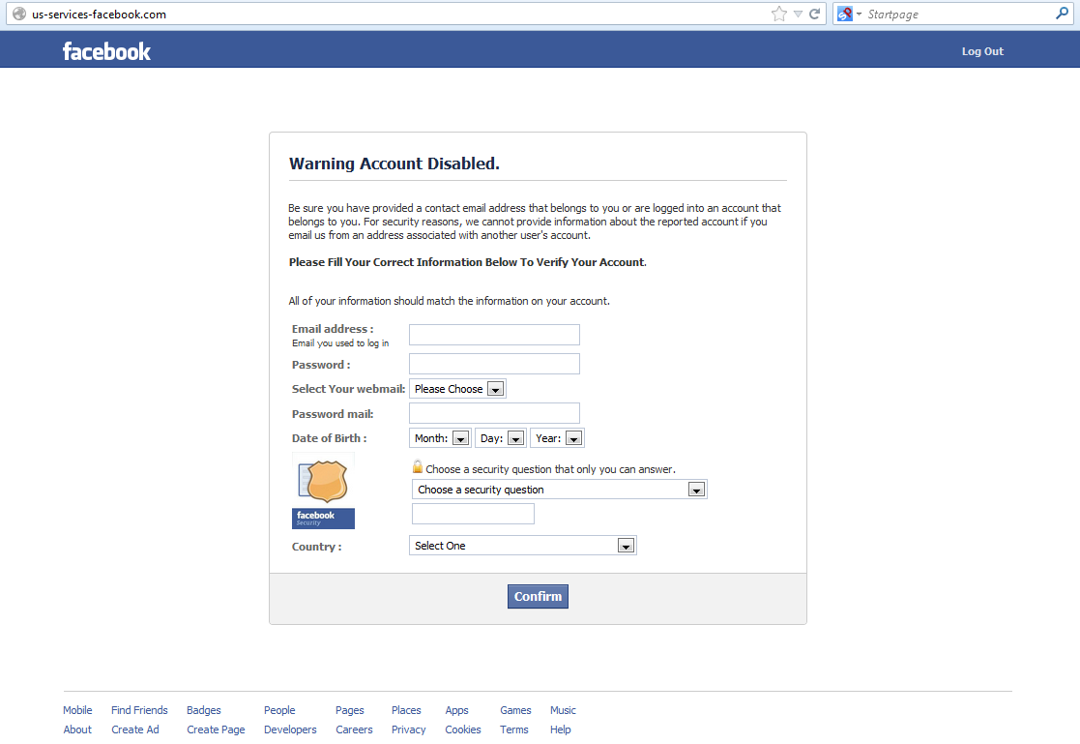The image size is (1080, 744).
Task: Click the globe site identity icon
Action: 18,15
